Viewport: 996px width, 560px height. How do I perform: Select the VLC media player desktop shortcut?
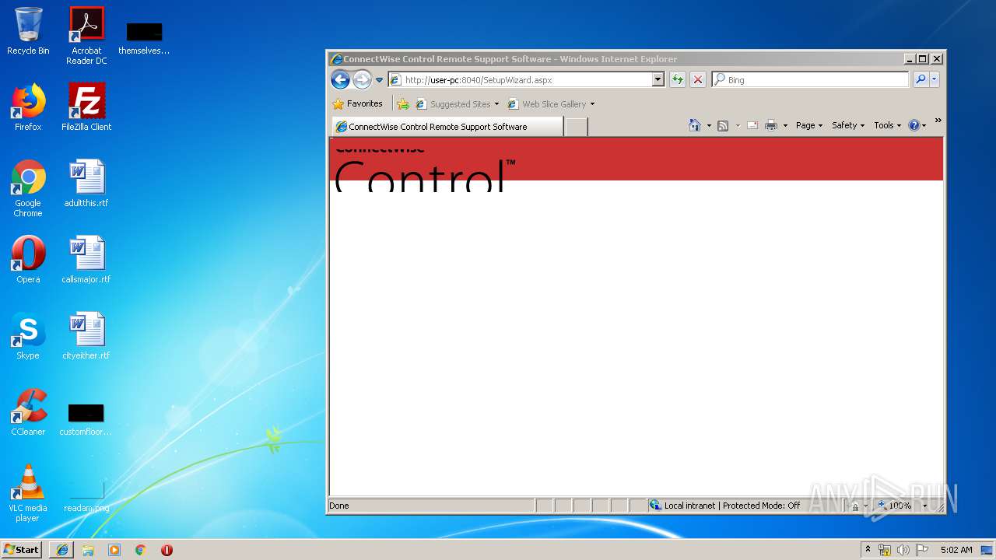tap(28, 493)
